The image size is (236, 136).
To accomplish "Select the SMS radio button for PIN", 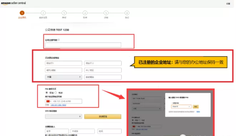I will tap(46, 93).
